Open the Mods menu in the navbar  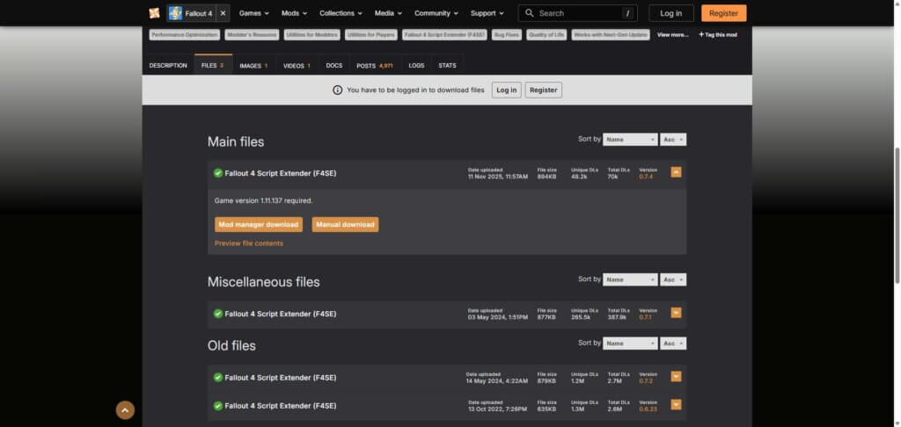tap(294, 13)
